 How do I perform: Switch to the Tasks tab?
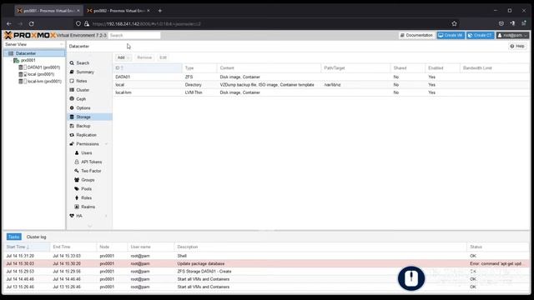[x=14, y=237]
